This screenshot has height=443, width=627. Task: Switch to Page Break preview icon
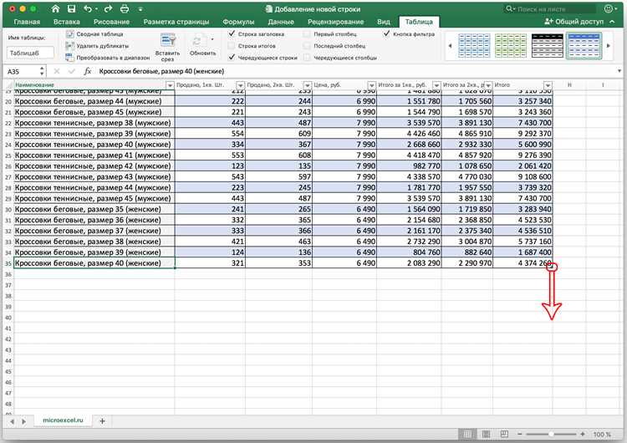point(504,434)
